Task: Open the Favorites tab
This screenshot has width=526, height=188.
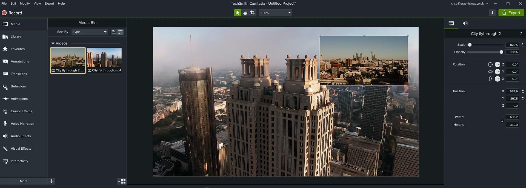Action: click(x=24, y=49)
